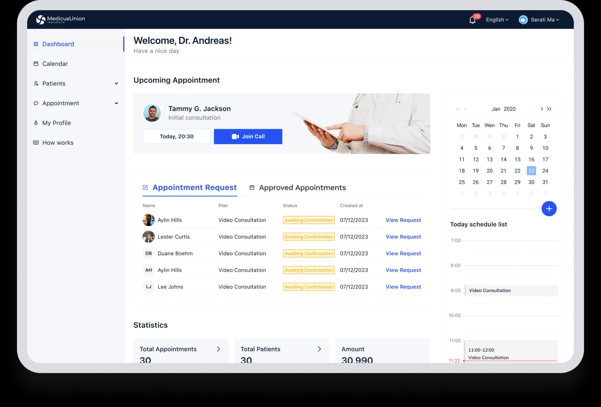
Task: Click the Appointment Request edit icon
Action: pyautogui.click(x=145, y=188)
